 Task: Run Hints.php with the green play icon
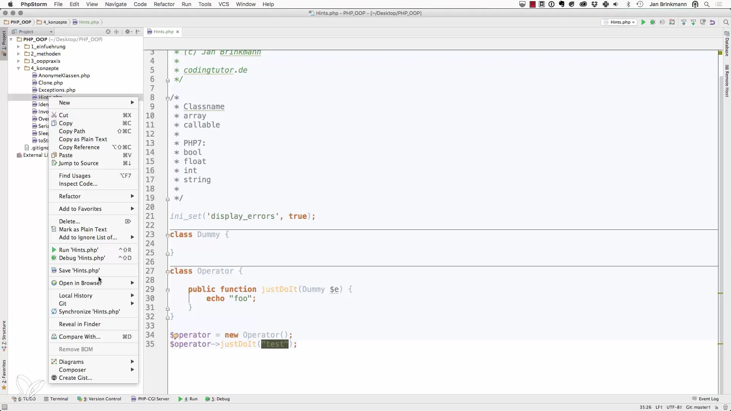click(643, 22)
